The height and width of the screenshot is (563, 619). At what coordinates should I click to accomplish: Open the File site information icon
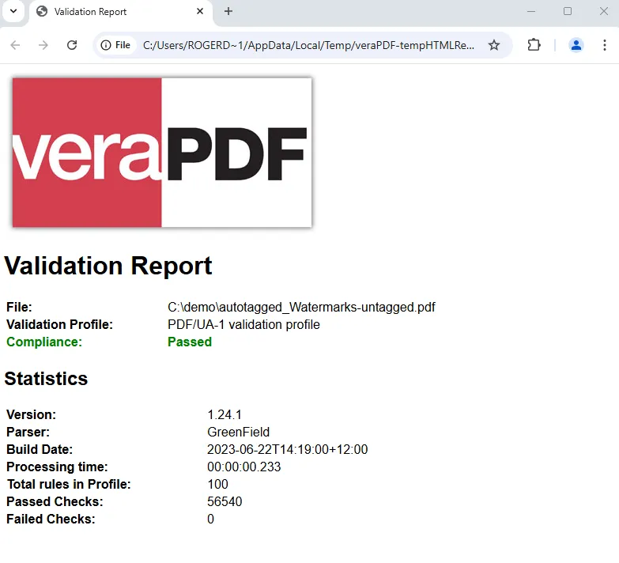[x=116, y=45]
